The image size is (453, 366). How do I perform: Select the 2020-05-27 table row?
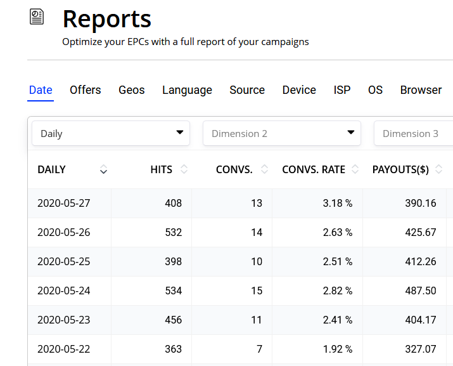point(240,204)
